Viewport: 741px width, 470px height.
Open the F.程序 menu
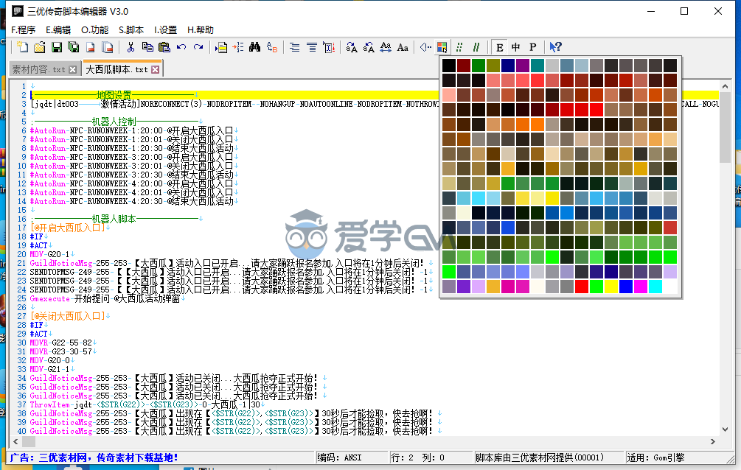[x=23, y=30]
